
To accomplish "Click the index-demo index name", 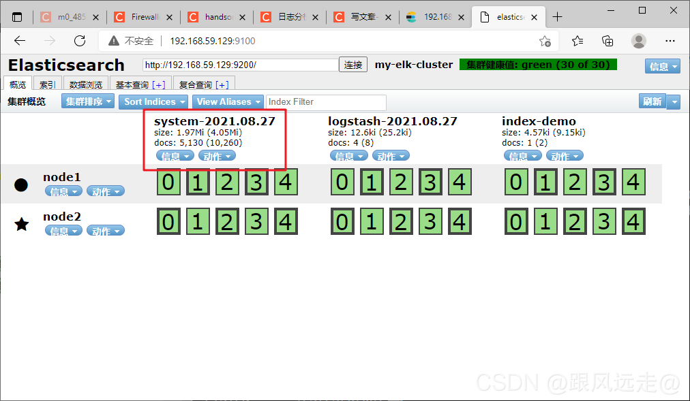I will coord(539,121).
